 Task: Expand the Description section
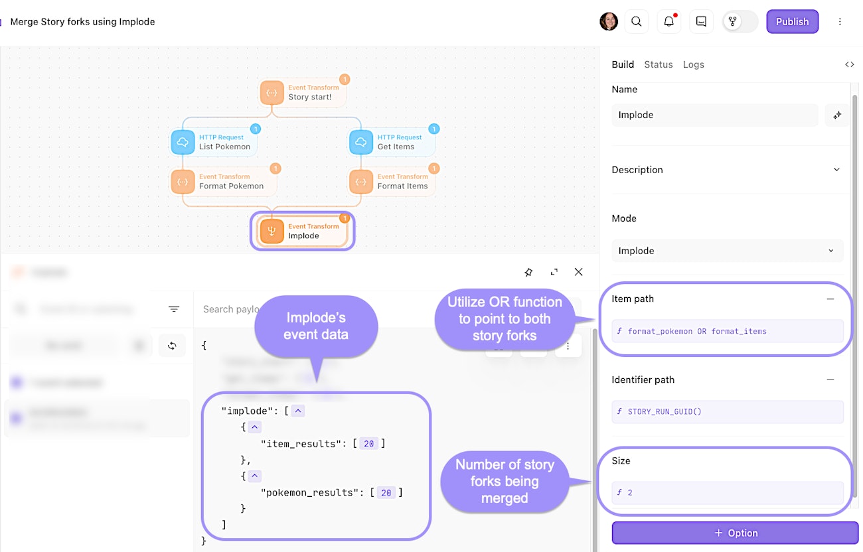(x=836, y=169)
